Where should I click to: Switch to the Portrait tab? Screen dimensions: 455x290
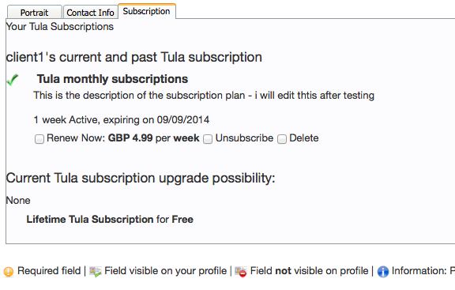tap(35, 12)
